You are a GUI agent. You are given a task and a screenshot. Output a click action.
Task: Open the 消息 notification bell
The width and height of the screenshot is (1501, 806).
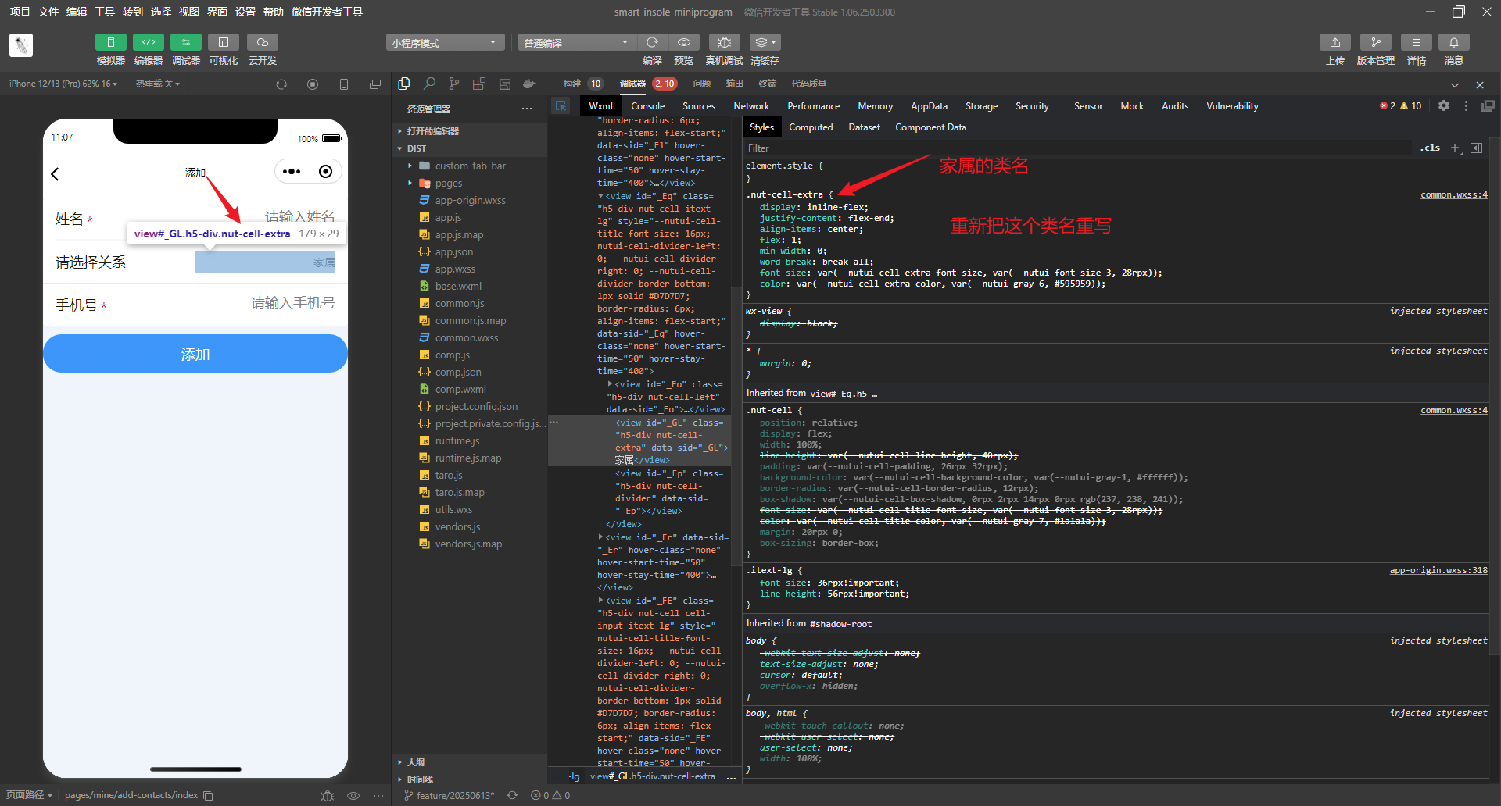(x=1454, y=42)
